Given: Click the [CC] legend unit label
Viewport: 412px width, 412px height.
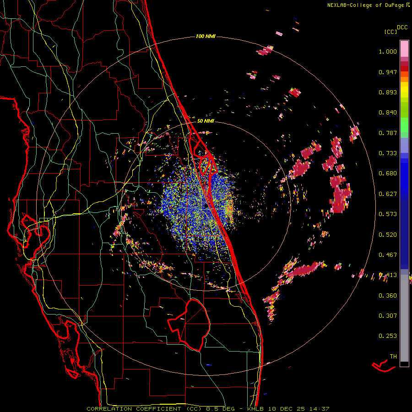Looking at the screenshot, I should [x=390, y=32].
